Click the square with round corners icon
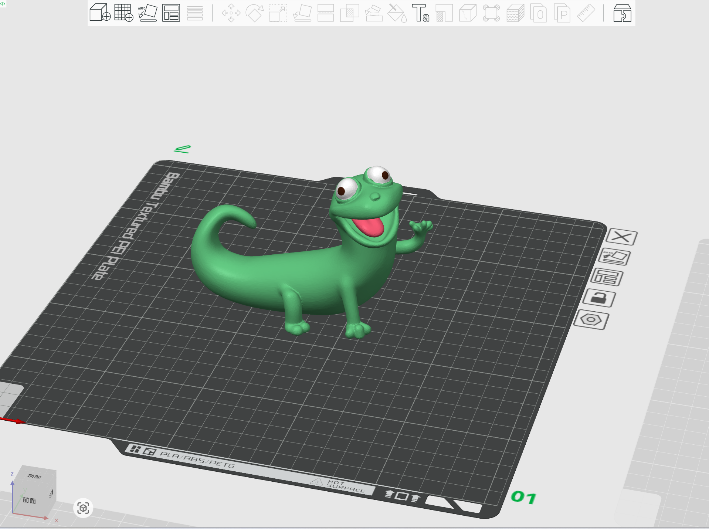Viewport: 709px width, 529px height. (491, 13)
